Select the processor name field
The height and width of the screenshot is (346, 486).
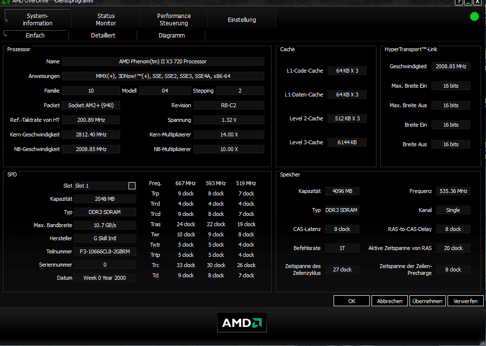coord(163,61)
